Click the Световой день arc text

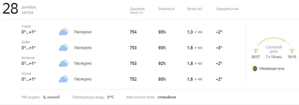click(274, 49)
